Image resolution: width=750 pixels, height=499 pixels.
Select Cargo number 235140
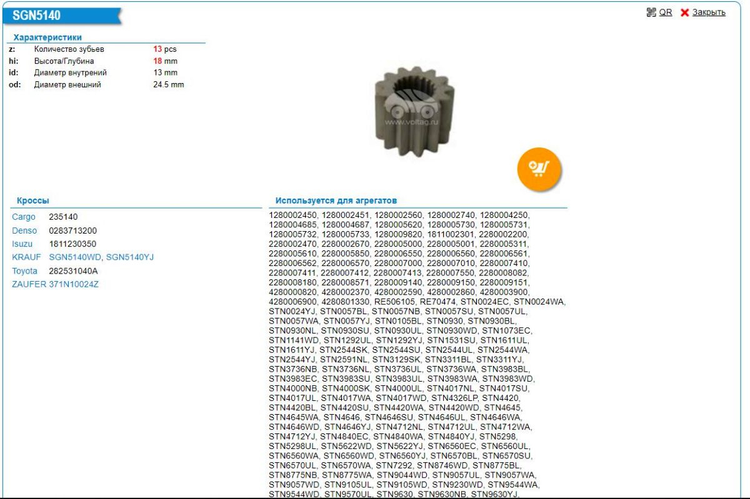pos(63,217)
